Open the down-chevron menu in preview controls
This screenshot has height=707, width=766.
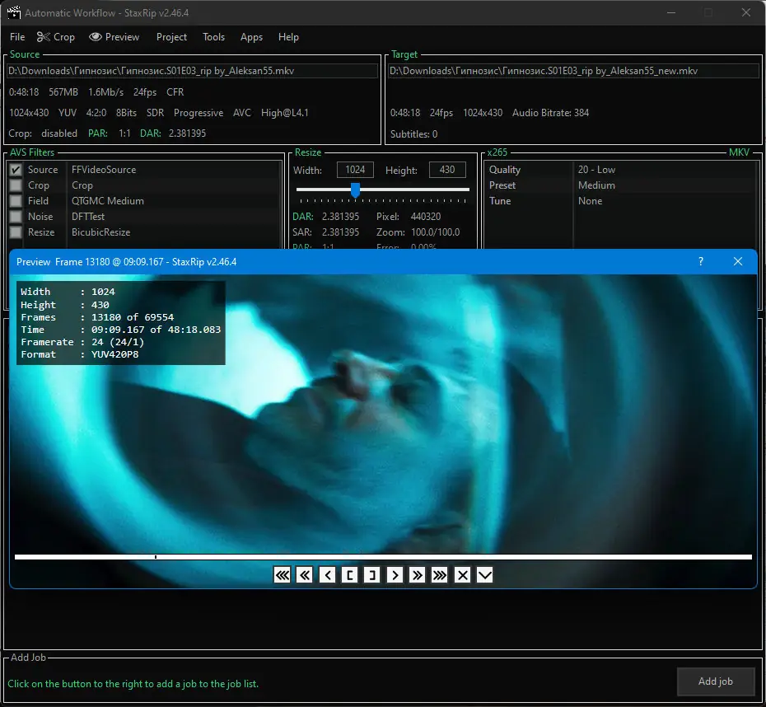pos(485,575)
